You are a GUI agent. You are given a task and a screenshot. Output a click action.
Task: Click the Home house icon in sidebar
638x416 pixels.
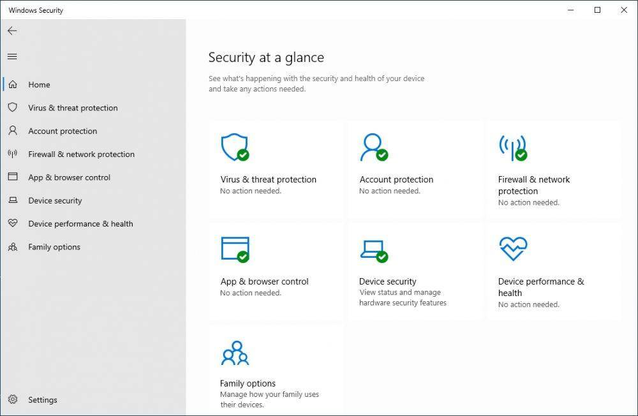(x=13, y=84)
